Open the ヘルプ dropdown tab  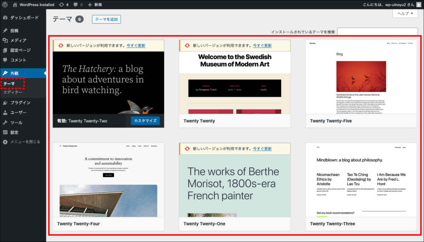[405, 14]
